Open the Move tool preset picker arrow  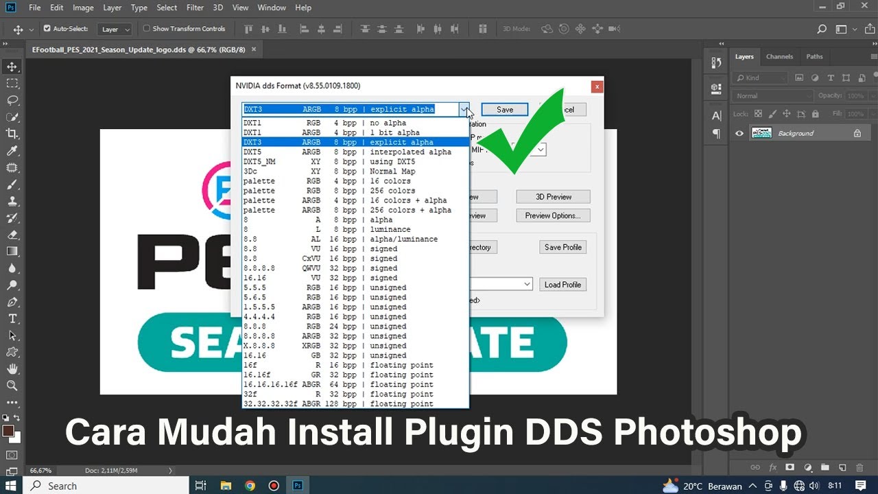[x=32, y=30]
